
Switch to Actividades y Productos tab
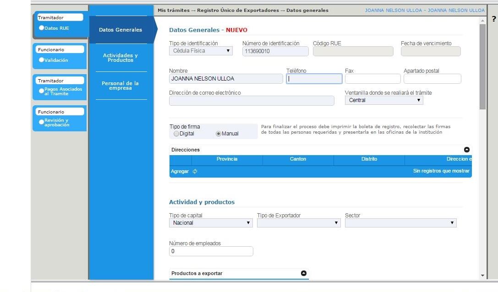(120, 58)
